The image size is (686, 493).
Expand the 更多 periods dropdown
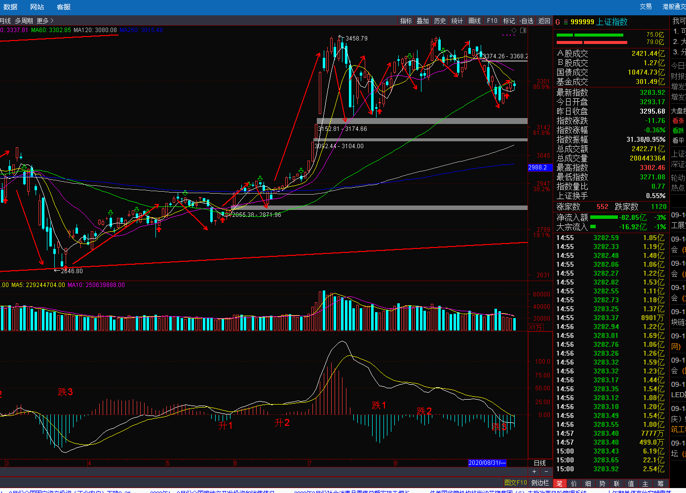tap(45, 21)
